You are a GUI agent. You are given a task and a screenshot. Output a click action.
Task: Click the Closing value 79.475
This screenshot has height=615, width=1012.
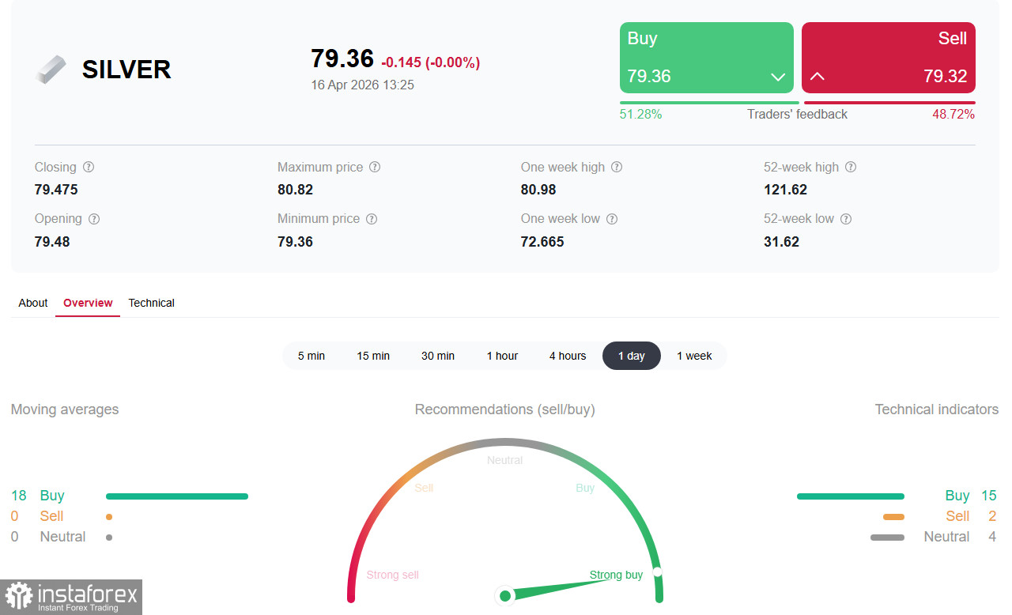(56, 190)
